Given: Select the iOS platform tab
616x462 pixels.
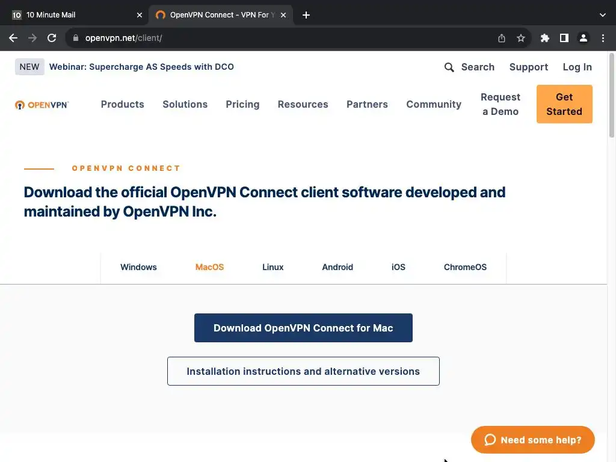Looking at the screenshot, I should pos(398,267).
